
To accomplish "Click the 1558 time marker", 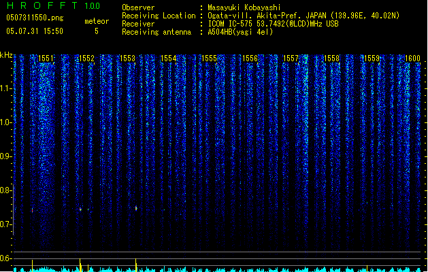I will coord(331,58).
